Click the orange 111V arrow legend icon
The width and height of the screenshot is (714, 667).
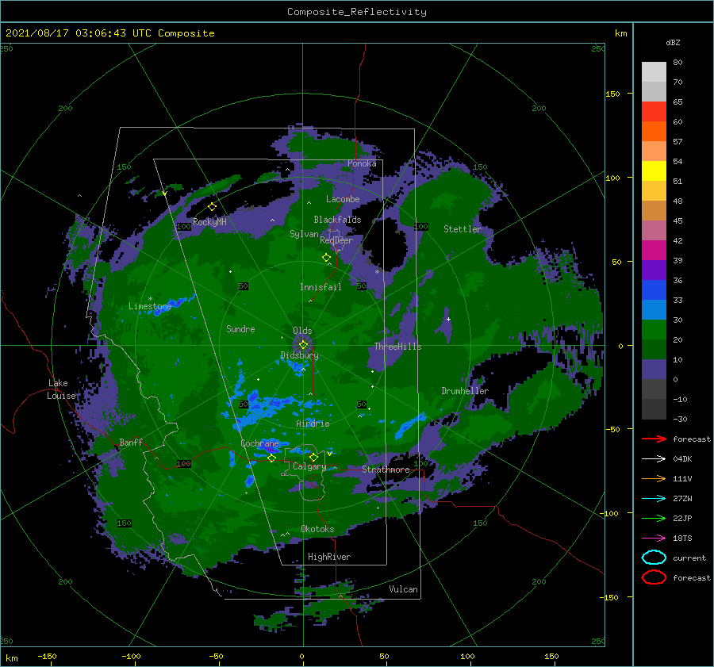(x=654, y=478)
